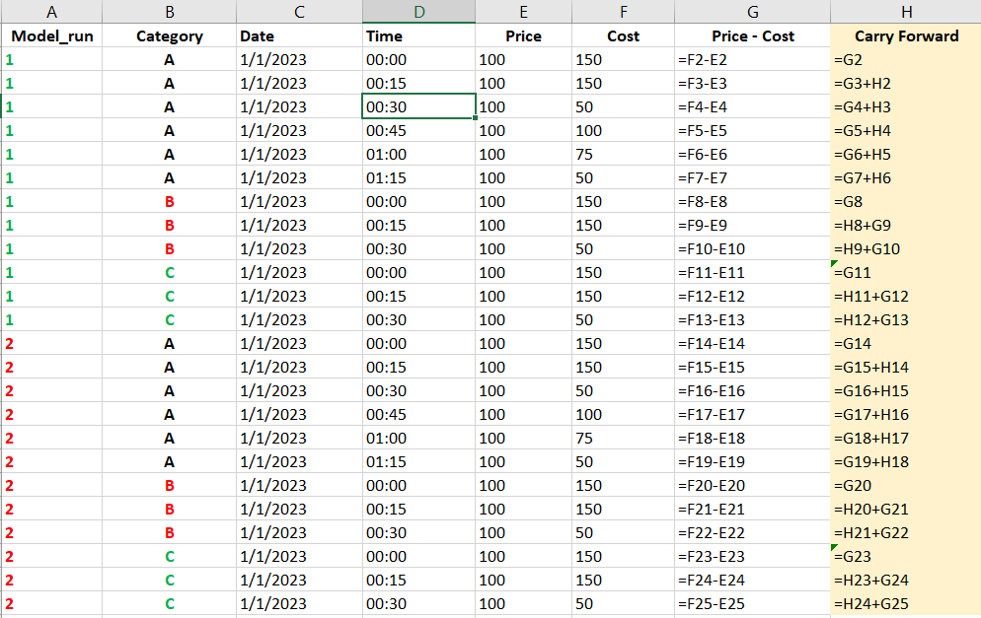
Task: Click the Model_run cell beside =F14-E14
Action: (x=52, y=344)
